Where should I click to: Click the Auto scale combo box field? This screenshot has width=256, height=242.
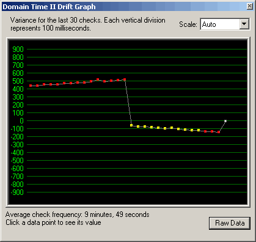(225, 24)
